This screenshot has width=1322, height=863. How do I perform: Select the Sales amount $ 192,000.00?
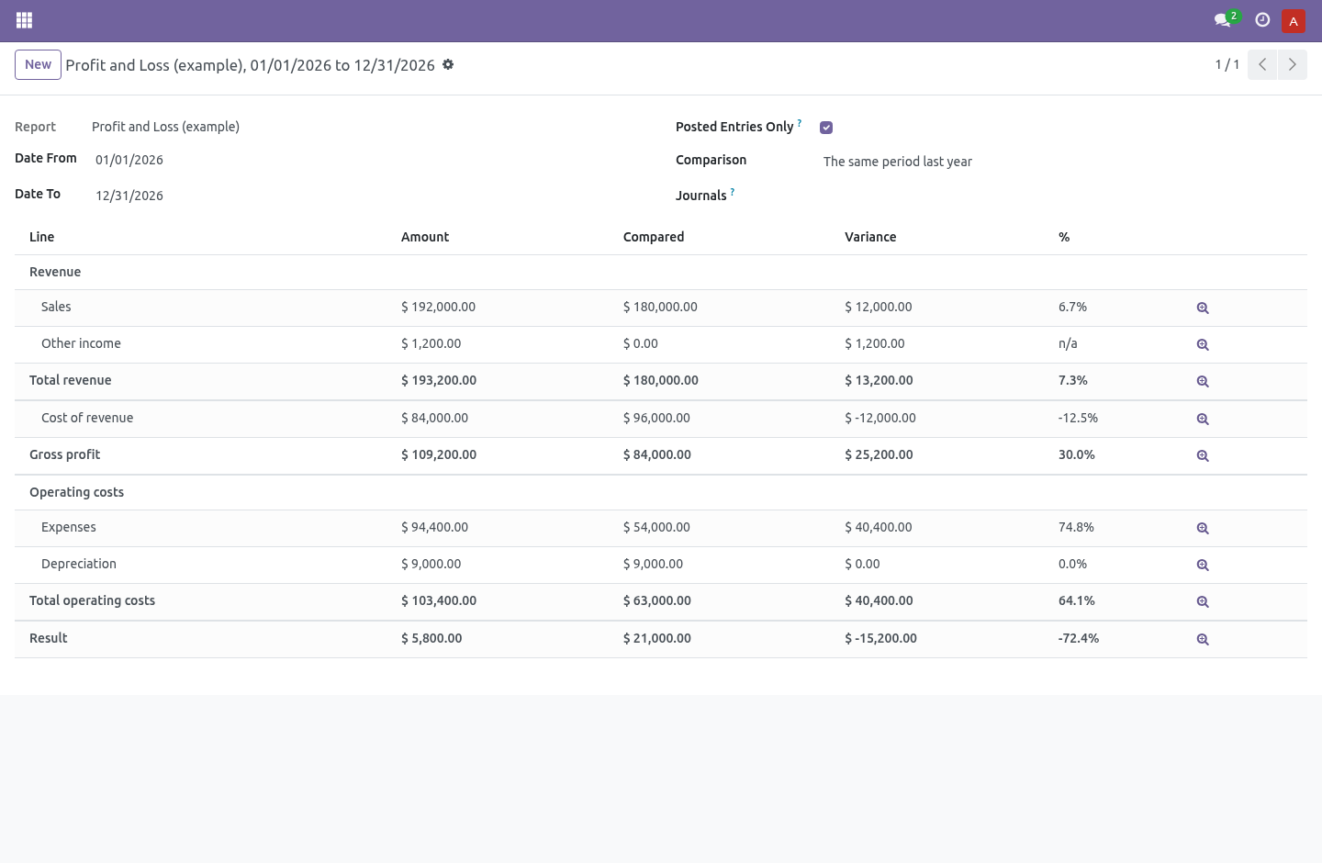438,307
